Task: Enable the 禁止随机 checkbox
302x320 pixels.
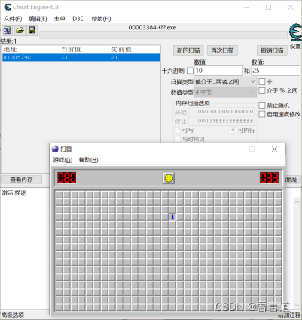Action: pyautogui.click(x=262, y=105)
